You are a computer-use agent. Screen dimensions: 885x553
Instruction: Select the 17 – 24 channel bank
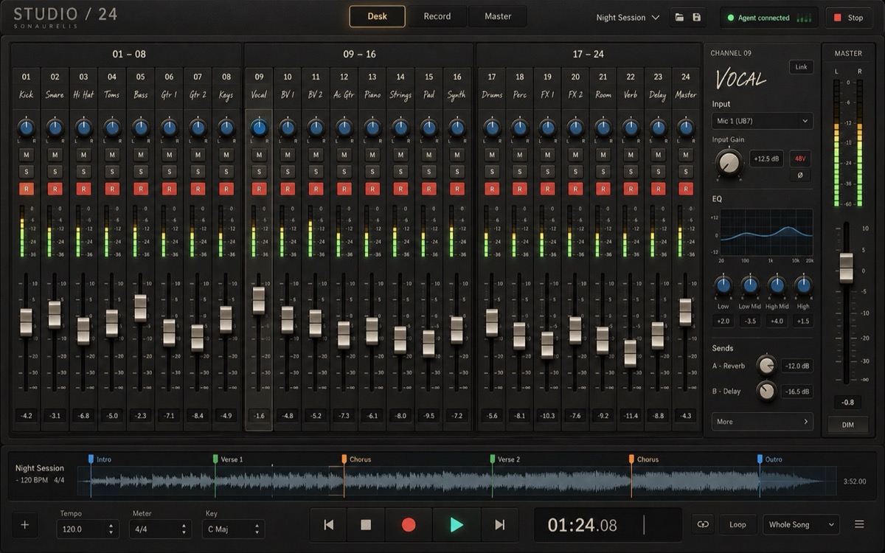[x=589, y=55]
